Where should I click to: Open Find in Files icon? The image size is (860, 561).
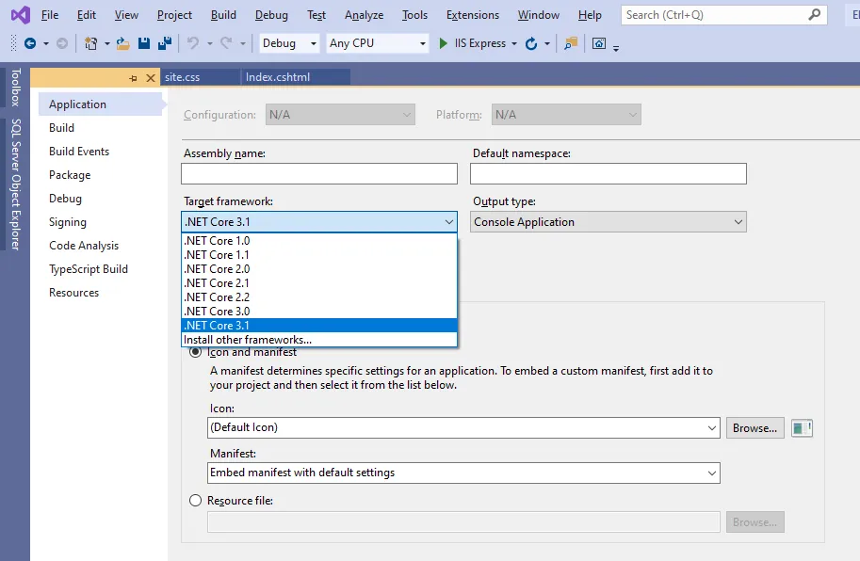571,43
